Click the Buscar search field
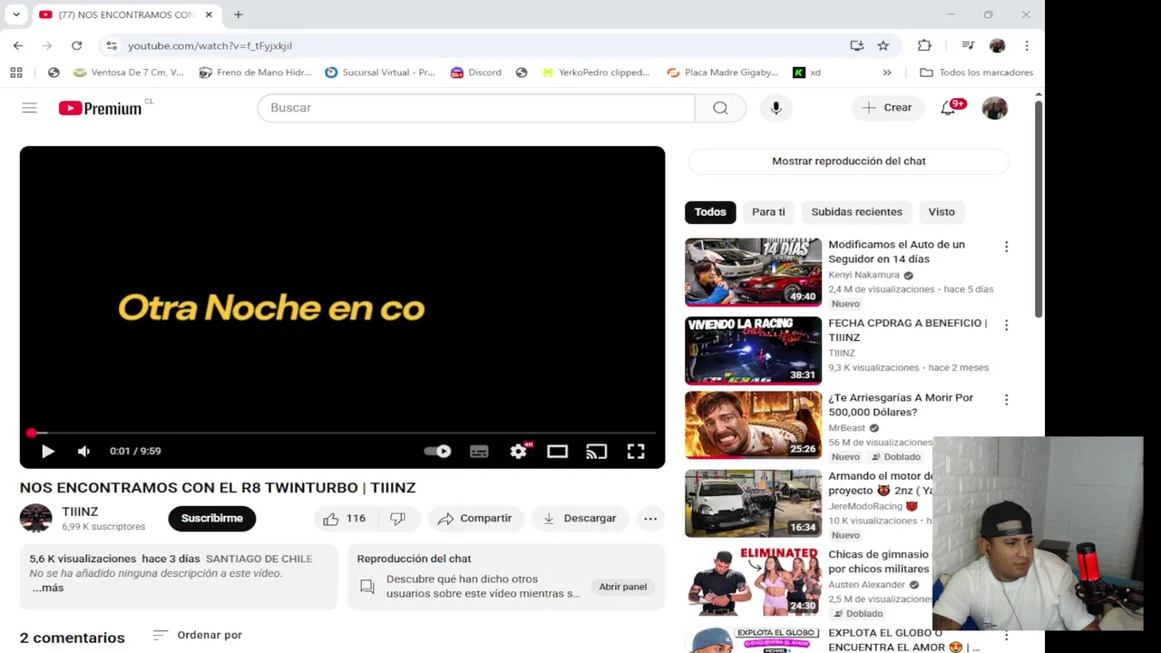 pyautogui.click(x=476, y=108)
